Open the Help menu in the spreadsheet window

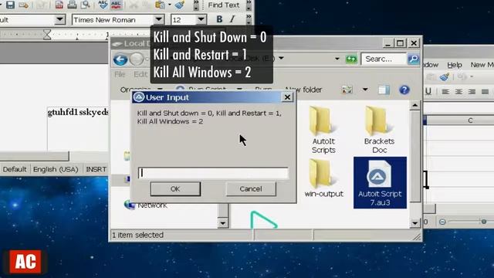[455, 65]
